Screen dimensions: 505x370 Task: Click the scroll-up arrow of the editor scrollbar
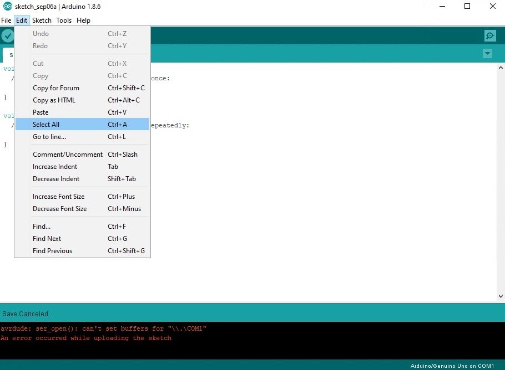[x=500, y=66]
